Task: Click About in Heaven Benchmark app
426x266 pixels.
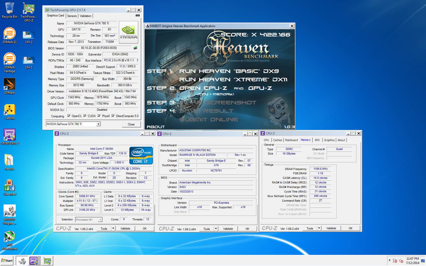Action: [156, 127]
